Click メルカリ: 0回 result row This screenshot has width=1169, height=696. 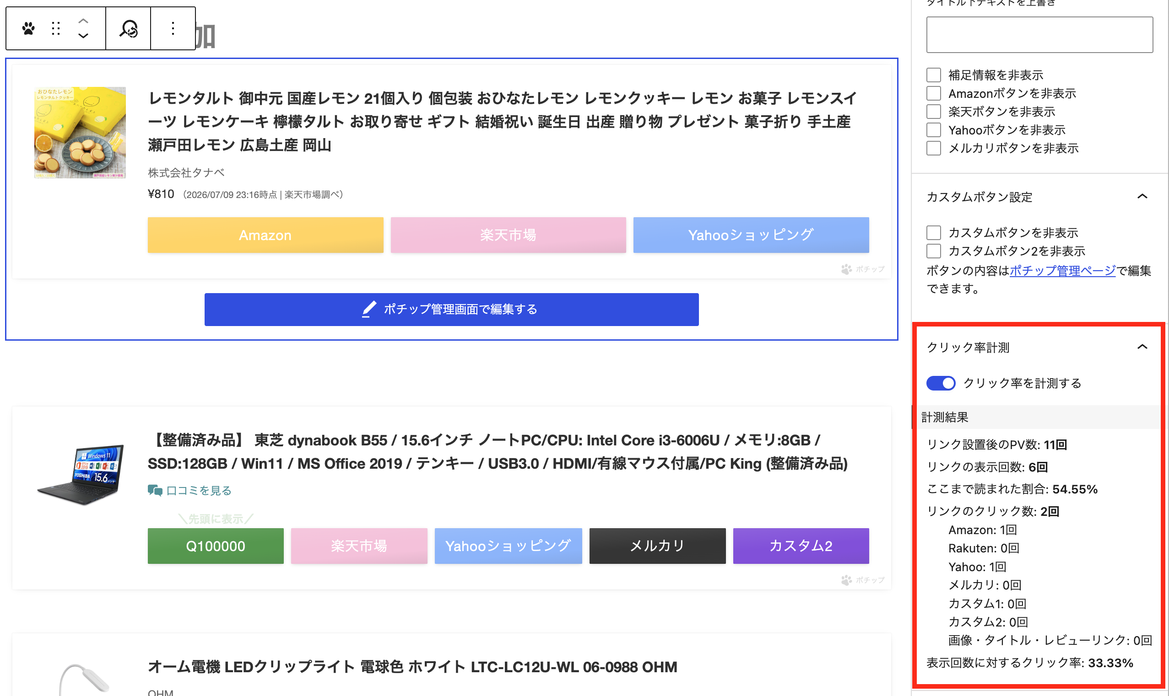coord(985,585)
